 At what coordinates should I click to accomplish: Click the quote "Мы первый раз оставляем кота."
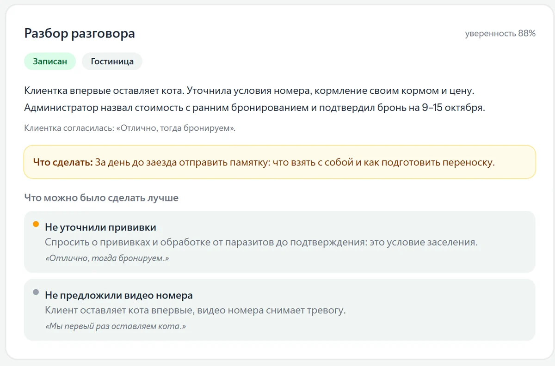point(116,326)
